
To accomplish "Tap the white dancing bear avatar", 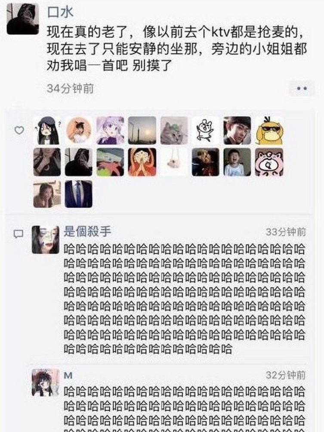I will pyautogui.click(x=206, y=130).
